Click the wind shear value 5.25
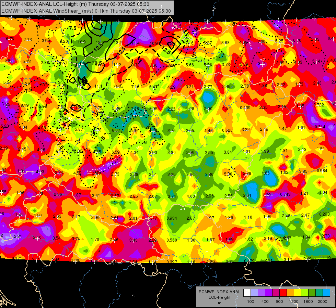Screen dimensions: 336x308 (x=279, y=41)
